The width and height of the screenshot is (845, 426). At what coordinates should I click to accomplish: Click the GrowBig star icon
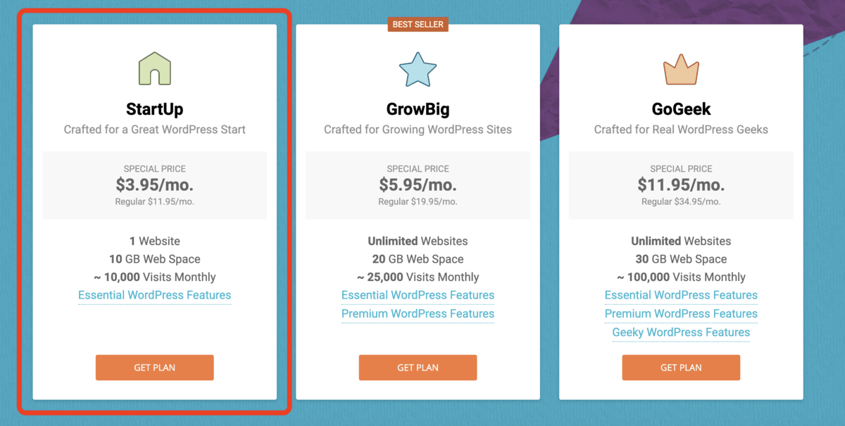[x=418, y=68]
